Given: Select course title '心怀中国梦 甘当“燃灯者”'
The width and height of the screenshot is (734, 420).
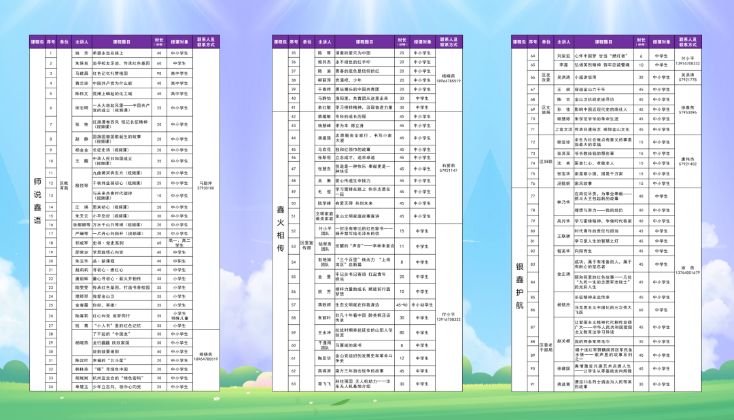Looking at the screenshot, I should coord(601,56).
